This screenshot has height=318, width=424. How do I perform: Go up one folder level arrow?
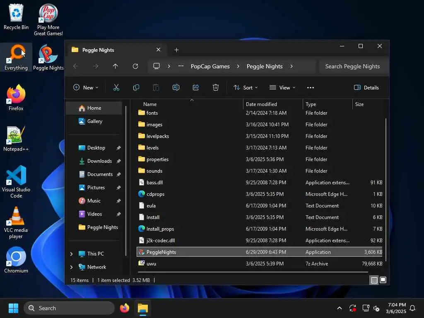pos(116,66)
